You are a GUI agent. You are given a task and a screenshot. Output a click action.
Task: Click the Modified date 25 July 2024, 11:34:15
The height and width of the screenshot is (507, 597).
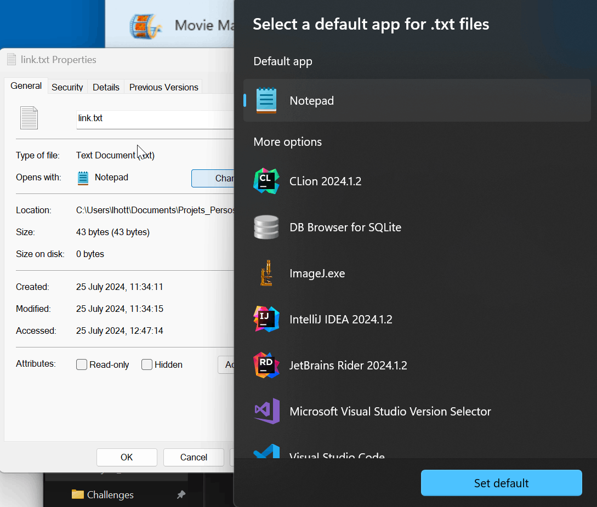[x=120, y=309]
